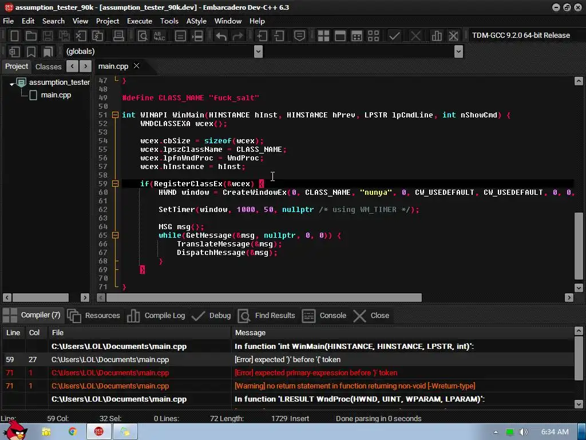Click the Goto bookmark icon

click(x=48, y=52)
